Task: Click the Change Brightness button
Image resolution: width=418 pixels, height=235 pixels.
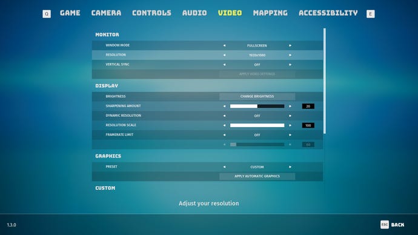Action: pyautogui.click(x=257, y=96)
